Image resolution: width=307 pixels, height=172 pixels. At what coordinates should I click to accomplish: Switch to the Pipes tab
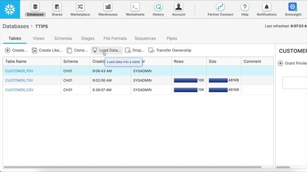[172, 38]
